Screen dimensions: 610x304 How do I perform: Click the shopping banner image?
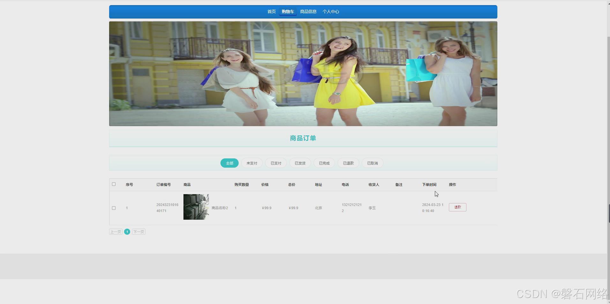(x=303, y=74)
